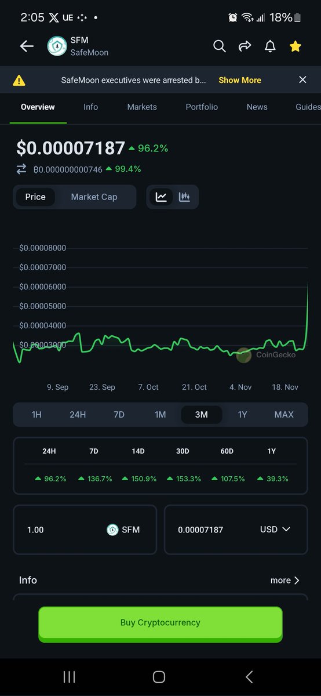321x696 pixels.
Task: Expand Info with the more chevron
Action: pos(285,580)
